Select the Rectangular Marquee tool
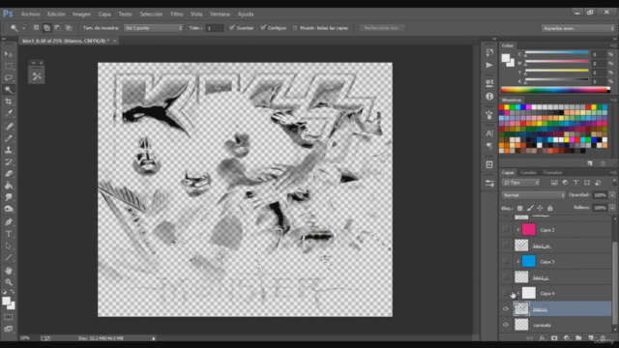Image resolution: width=619 pixels, height=348 pixels. pyautogui.click(x=9, y=66)
